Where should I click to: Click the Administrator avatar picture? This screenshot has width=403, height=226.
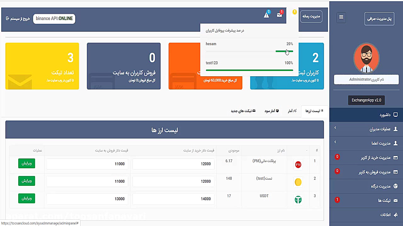(x=366, y=58)
